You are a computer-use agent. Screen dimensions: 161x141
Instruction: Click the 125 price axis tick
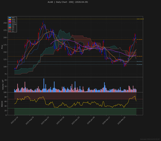coord(5,59)
